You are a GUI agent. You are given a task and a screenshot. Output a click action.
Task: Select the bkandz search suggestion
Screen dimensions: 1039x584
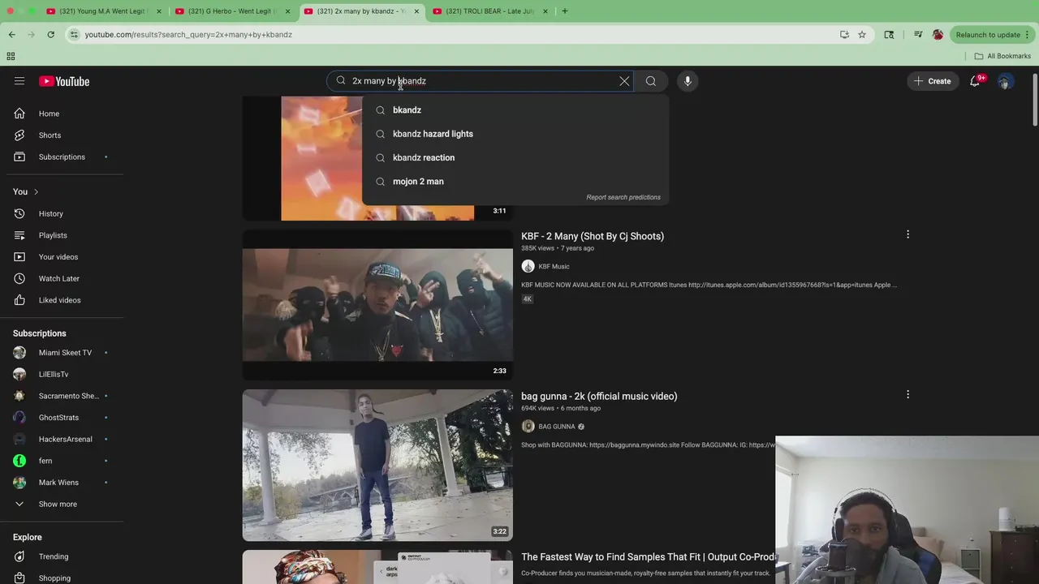[515, 110]
